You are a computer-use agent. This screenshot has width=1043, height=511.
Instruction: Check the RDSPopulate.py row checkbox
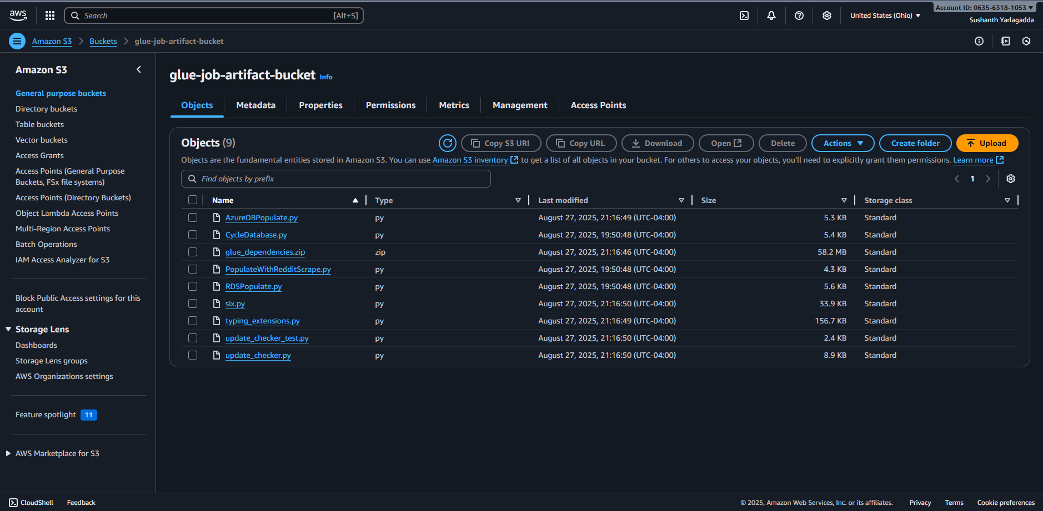point(193,286)
